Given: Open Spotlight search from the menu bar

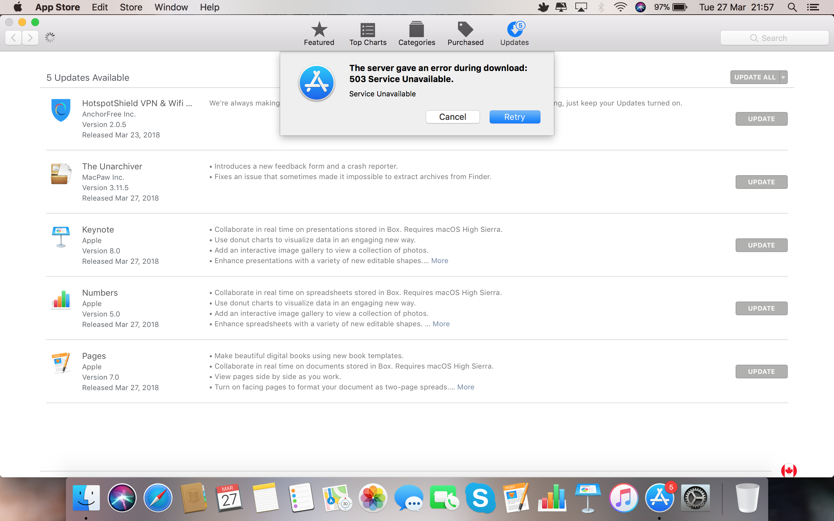Looking at the screenshot, I should tap(792, 7).
